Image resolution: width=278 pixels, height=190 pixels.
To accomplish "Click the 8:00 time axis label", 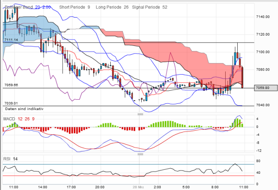I will point(215,187).
